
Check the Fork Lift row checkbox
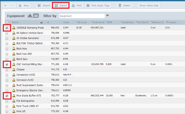pos(7,112)
